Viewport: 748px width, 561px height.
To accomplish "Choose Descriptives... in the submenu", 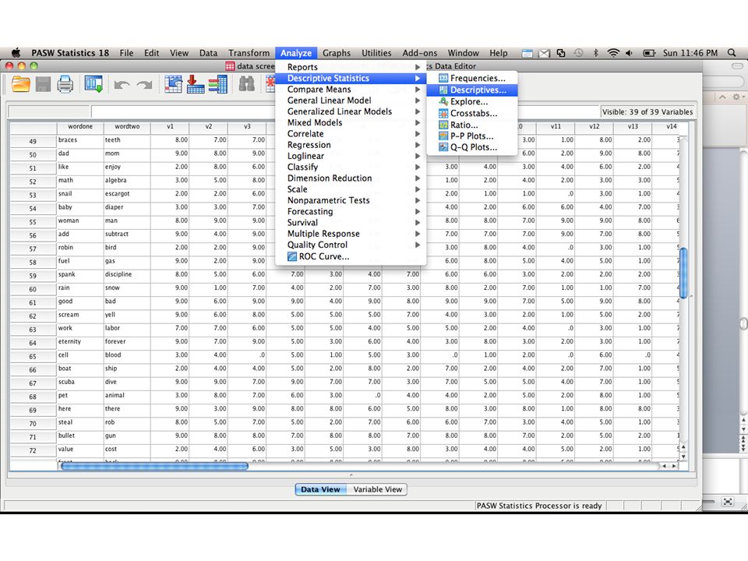I will [472, 90].
